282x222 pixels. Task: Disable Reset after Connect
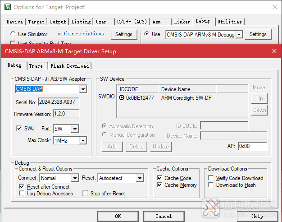coord(22,186)
